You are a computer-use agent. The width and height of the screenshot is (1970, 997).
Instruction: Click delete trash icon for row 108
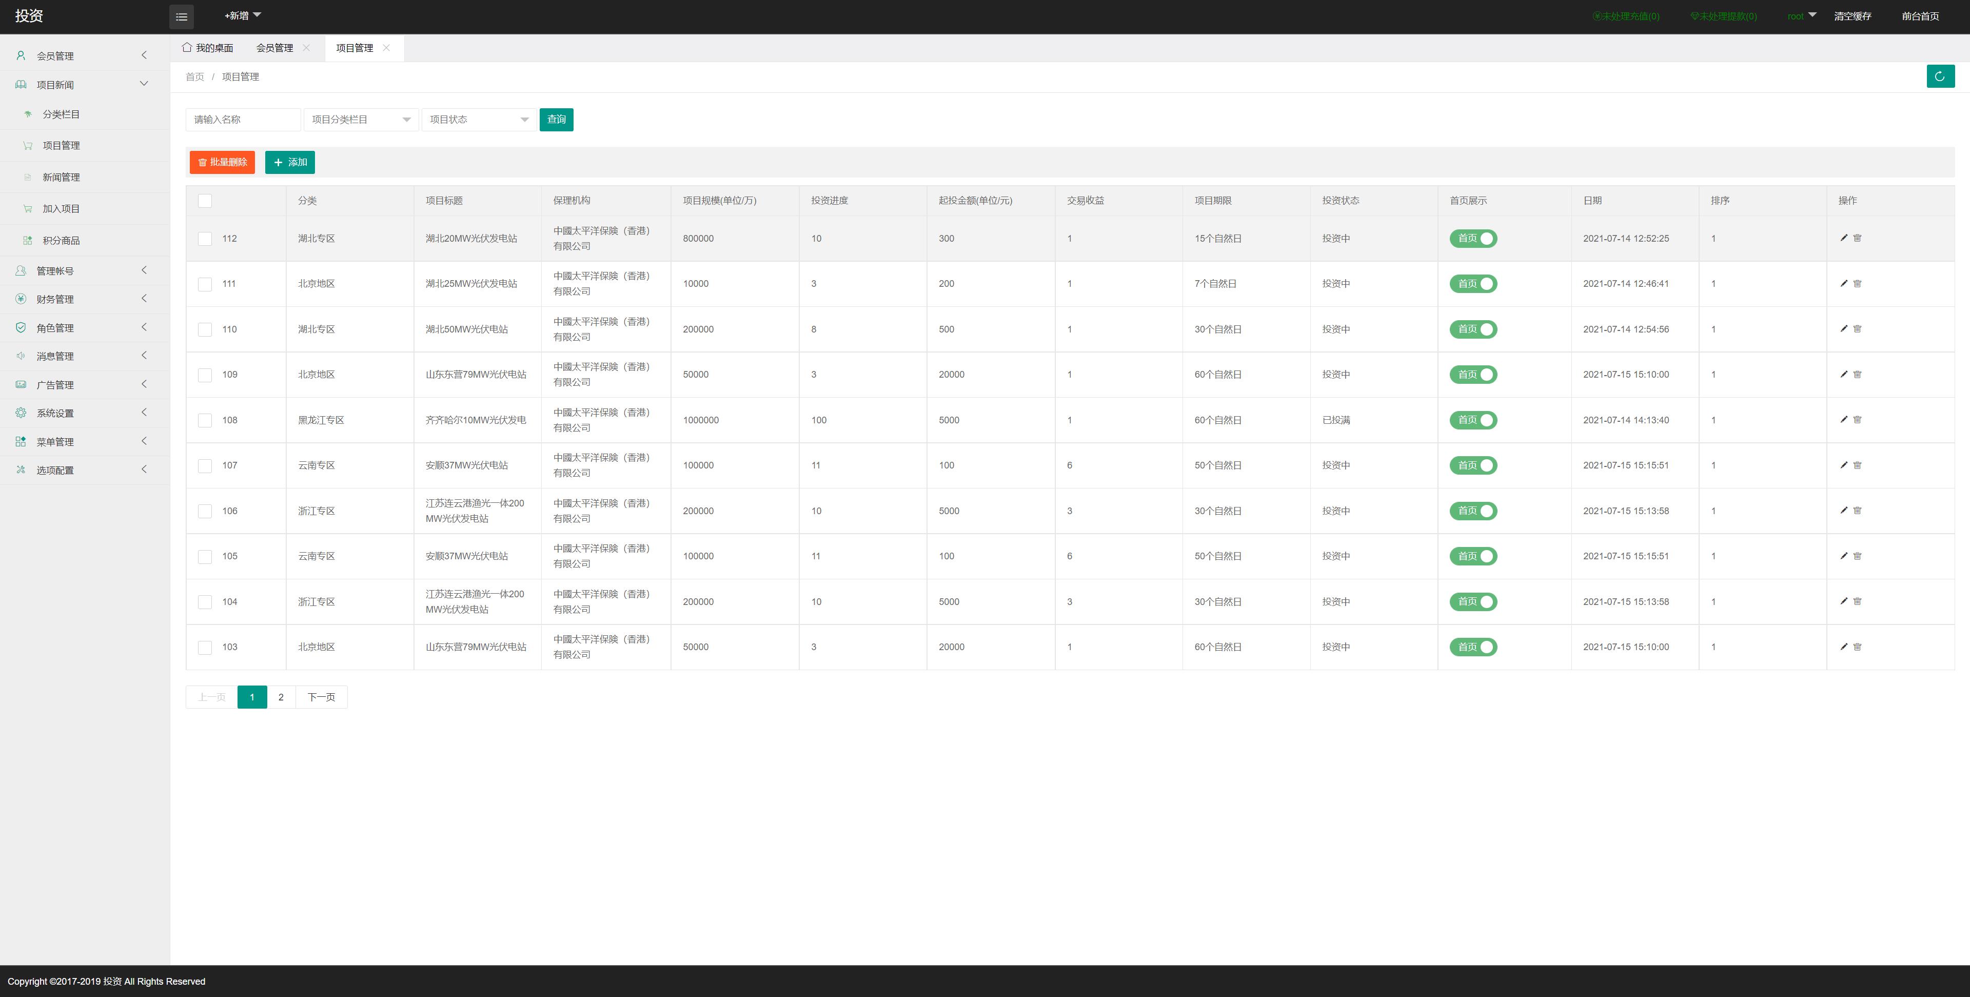tap(1857, 419)
